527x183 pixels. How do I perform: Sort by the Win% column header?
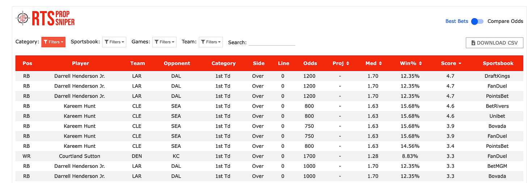410,63
